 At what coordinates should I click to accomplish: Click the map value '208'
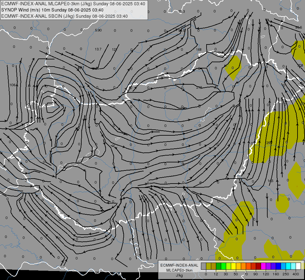300,65
